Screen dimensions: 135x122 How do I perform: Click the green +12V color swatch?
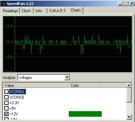coord(85,114)
